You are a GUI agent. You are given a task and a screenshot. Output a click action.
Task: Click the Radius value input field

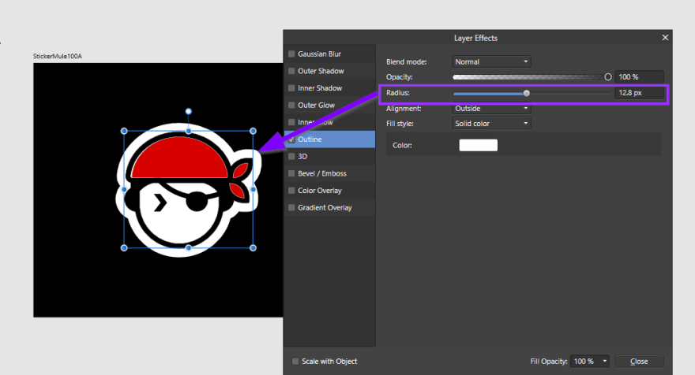(639, 93)
